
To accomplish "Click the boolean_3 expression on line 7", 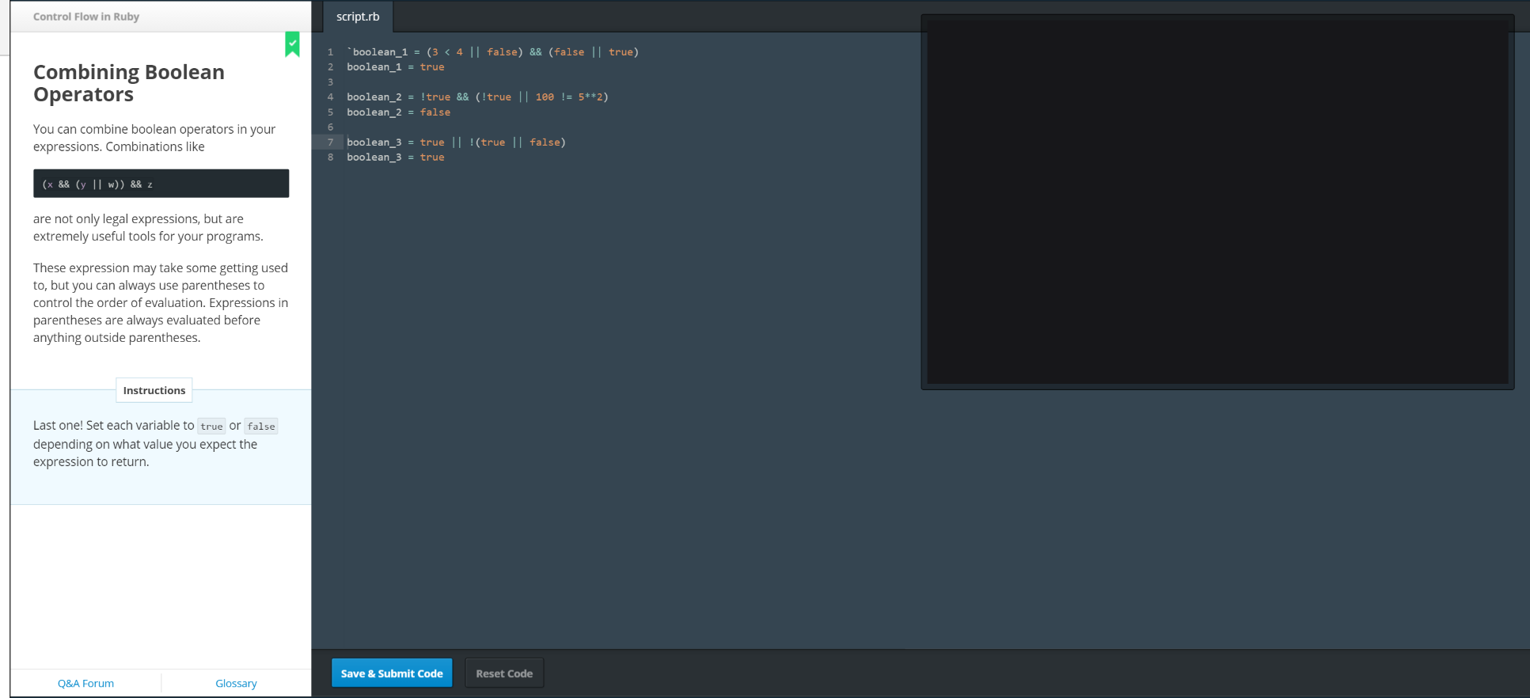I will (456, 142).
